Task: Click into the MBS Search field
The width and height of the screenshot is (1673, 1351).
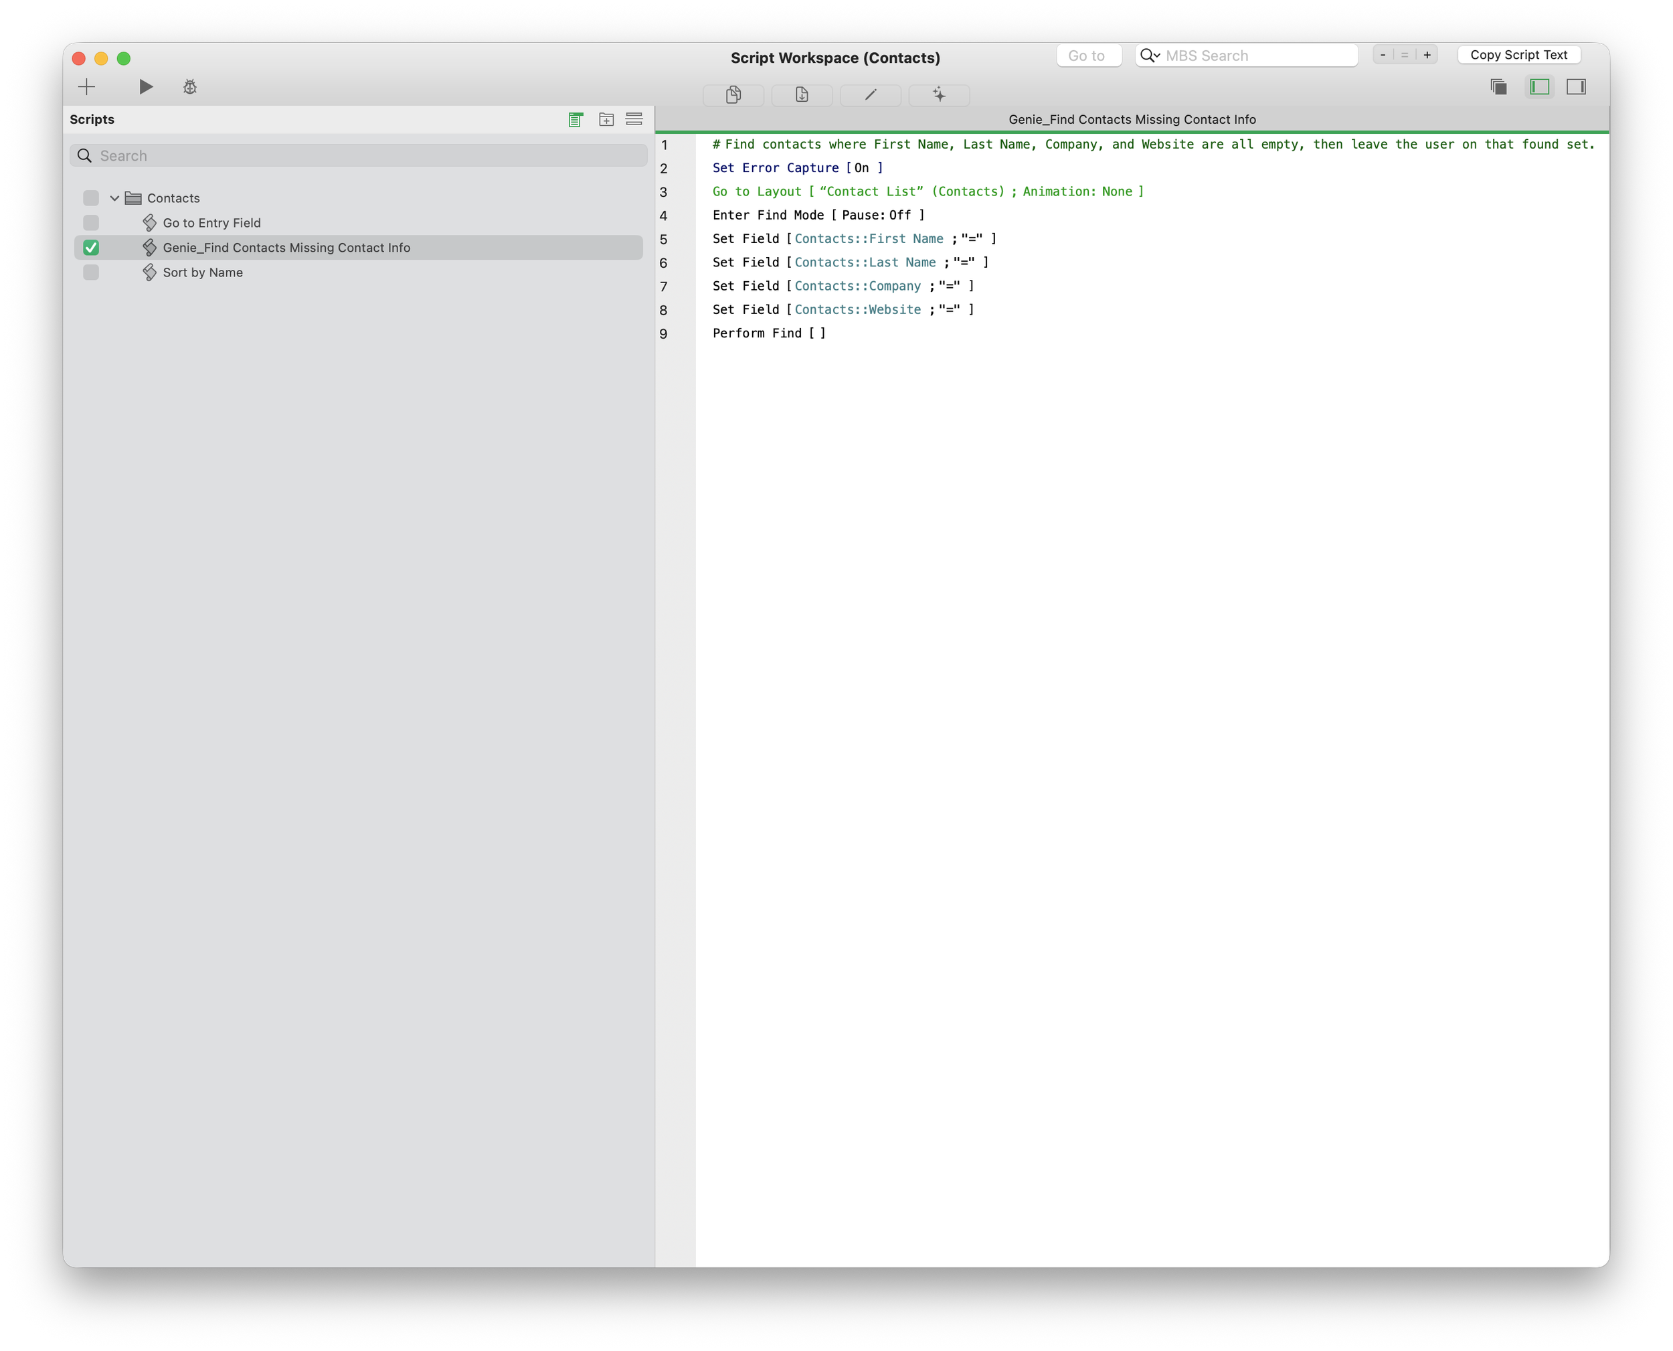Action: [x=1247, y=56]
